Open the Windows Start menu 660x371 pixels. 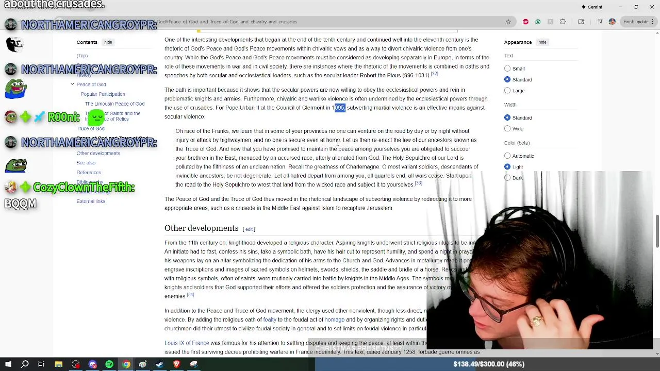coord(8,364)
